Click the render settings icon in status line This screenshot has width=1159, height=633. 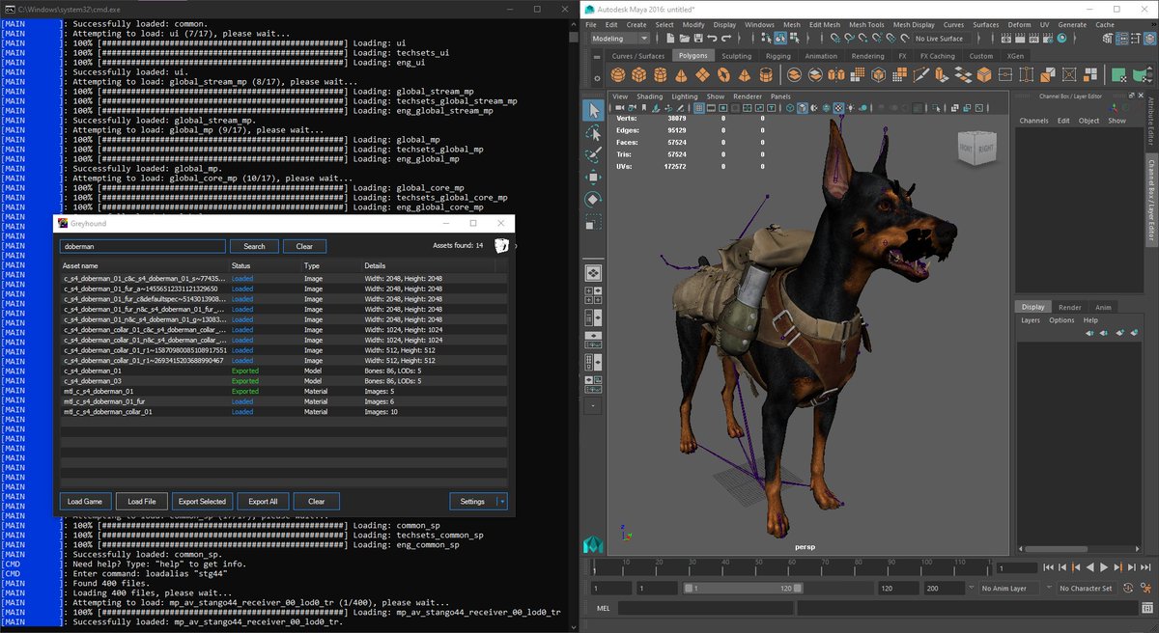tap(1048, 39)
